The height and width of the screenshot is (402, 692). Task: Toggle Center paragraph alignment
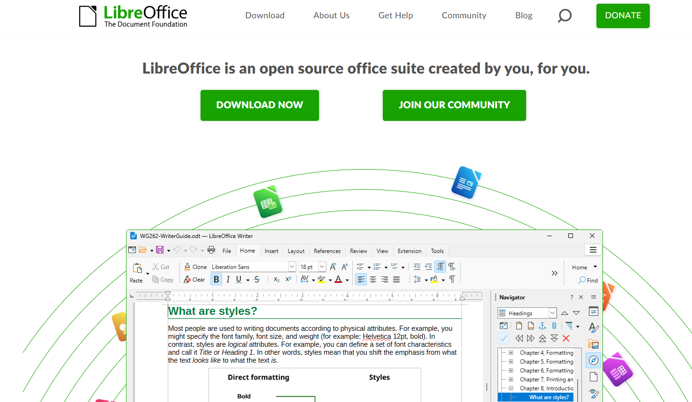pyautogui.click(x=373, y=279)
